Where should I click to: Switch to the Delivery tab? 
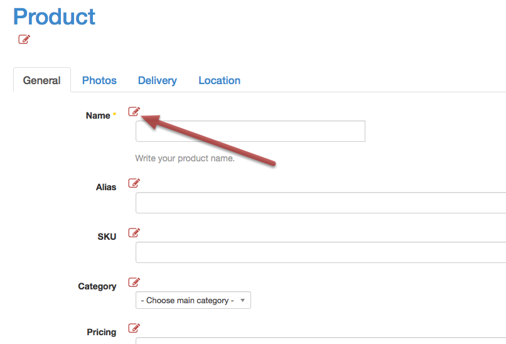[158, 80]
